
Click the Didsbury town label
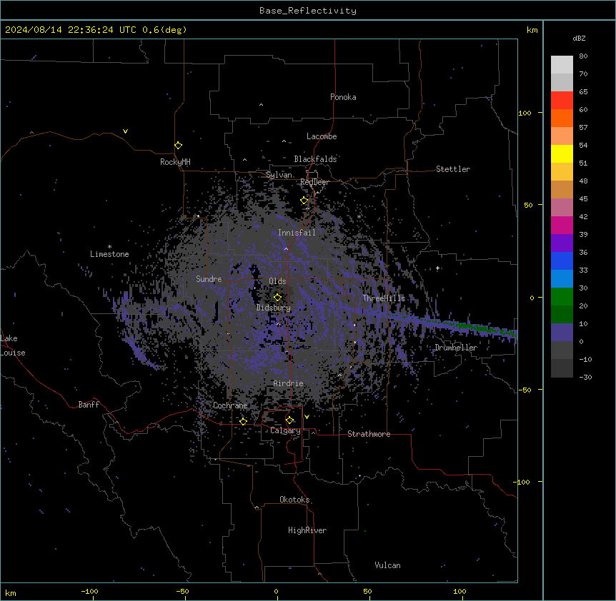point(274,308)
